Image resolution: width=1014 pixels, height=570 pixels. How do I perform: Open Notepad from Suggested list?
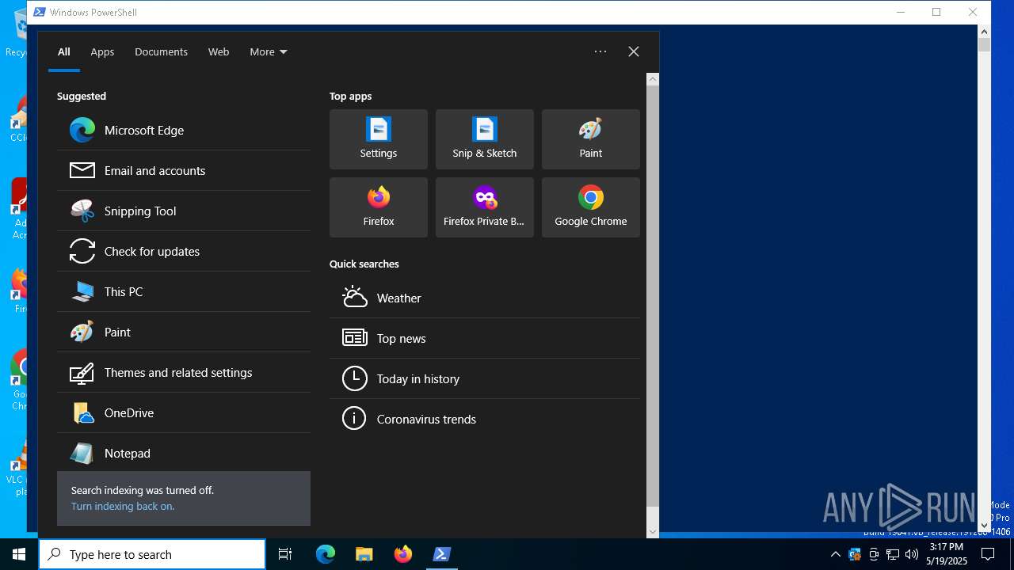click(x=184, y=453)
